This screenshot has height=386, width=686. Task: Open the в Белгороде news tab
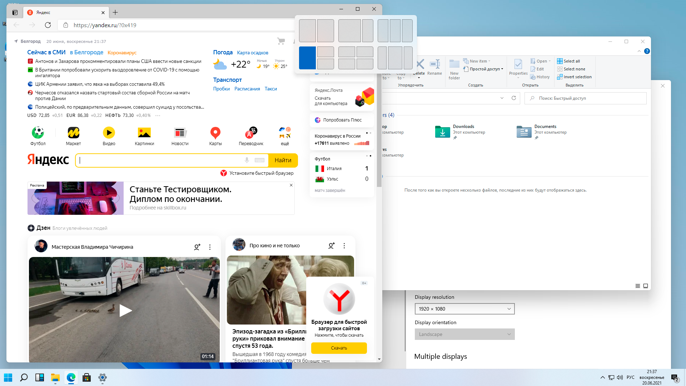86,53
